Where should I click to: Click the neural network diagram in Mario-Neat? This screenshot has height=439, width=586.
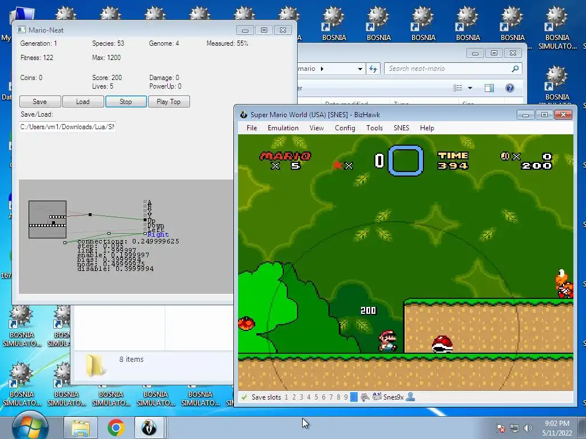(x=126, y=237)
